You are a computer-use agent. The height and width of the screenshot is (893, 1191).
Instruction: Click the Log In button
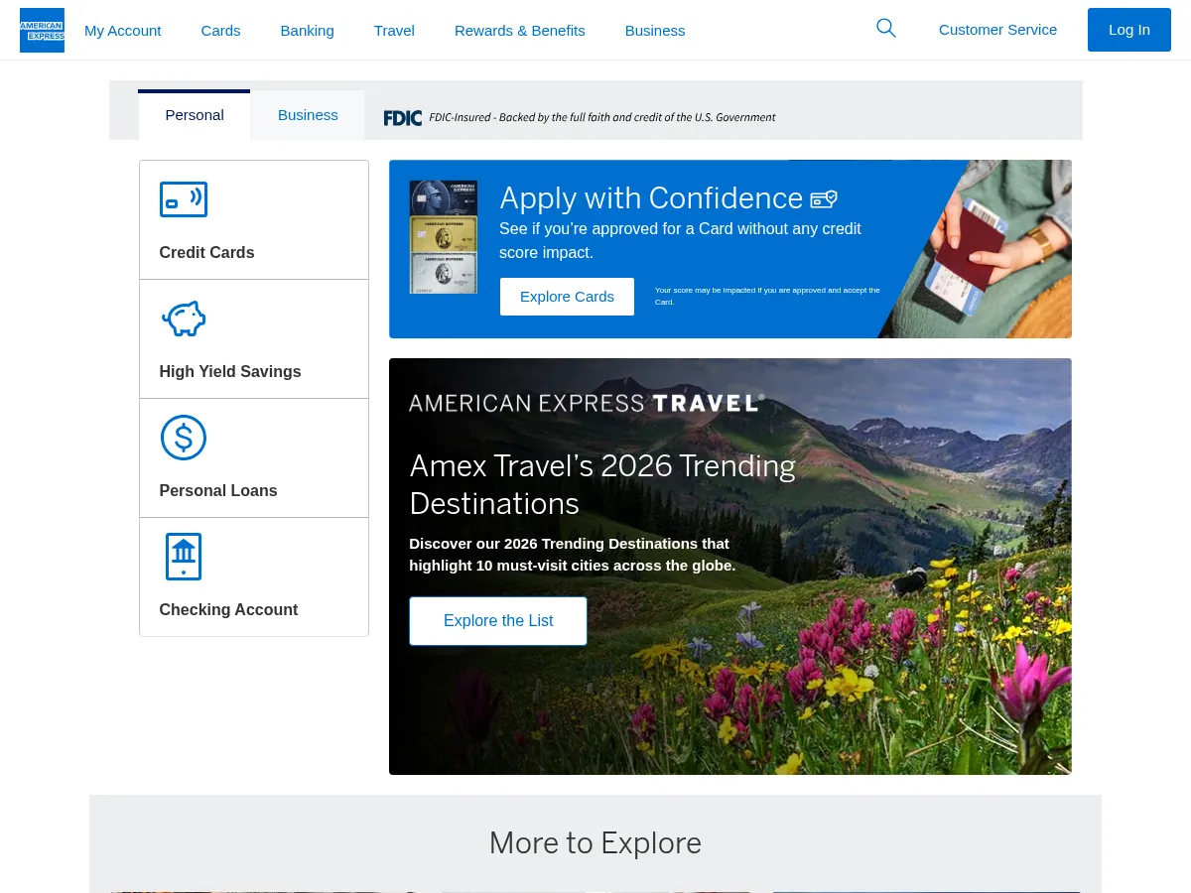pos(1129,29)
